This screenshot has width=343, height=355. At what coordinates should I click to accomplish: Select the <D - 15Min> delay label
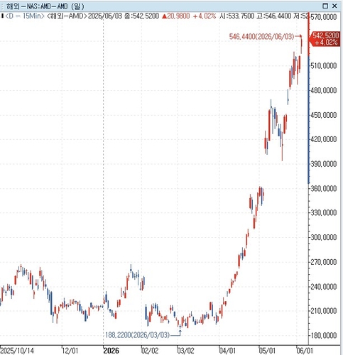(25, 16)
